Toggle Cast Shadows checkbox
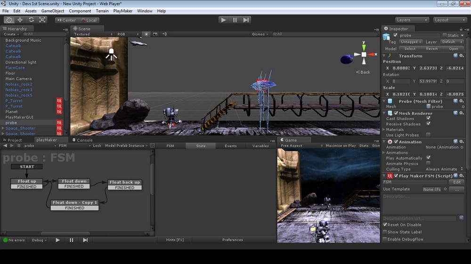The image size is (471, 264). click(428, 118)
